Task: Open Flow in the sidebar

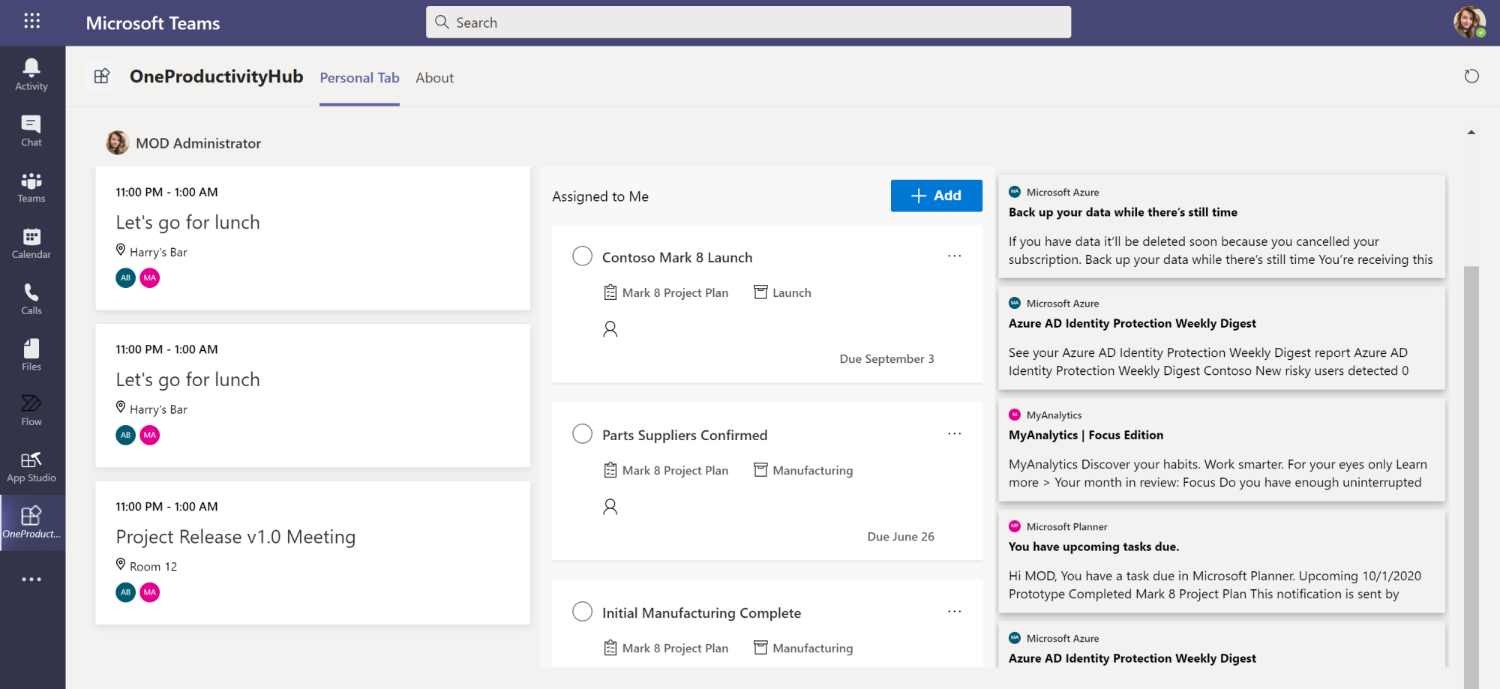Action: (31, 411)
